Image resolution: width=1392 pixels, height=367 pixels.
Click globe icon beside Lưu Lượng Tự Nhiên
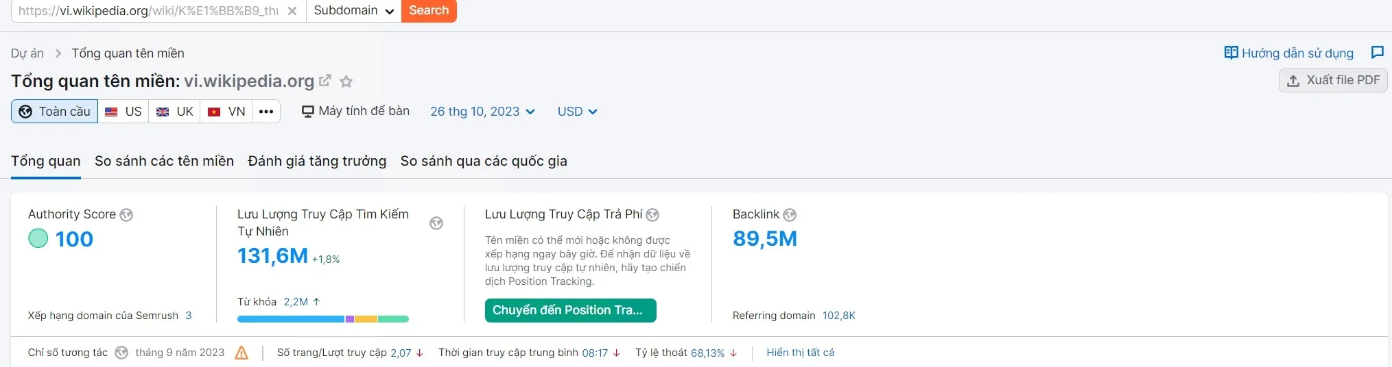(x=436, y=223)
